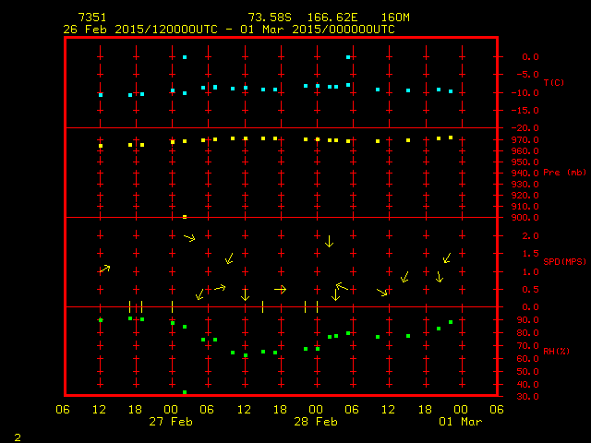Click the leftmost green humidity data point
The height and width of the screenshot is (443, 591).
101,320
